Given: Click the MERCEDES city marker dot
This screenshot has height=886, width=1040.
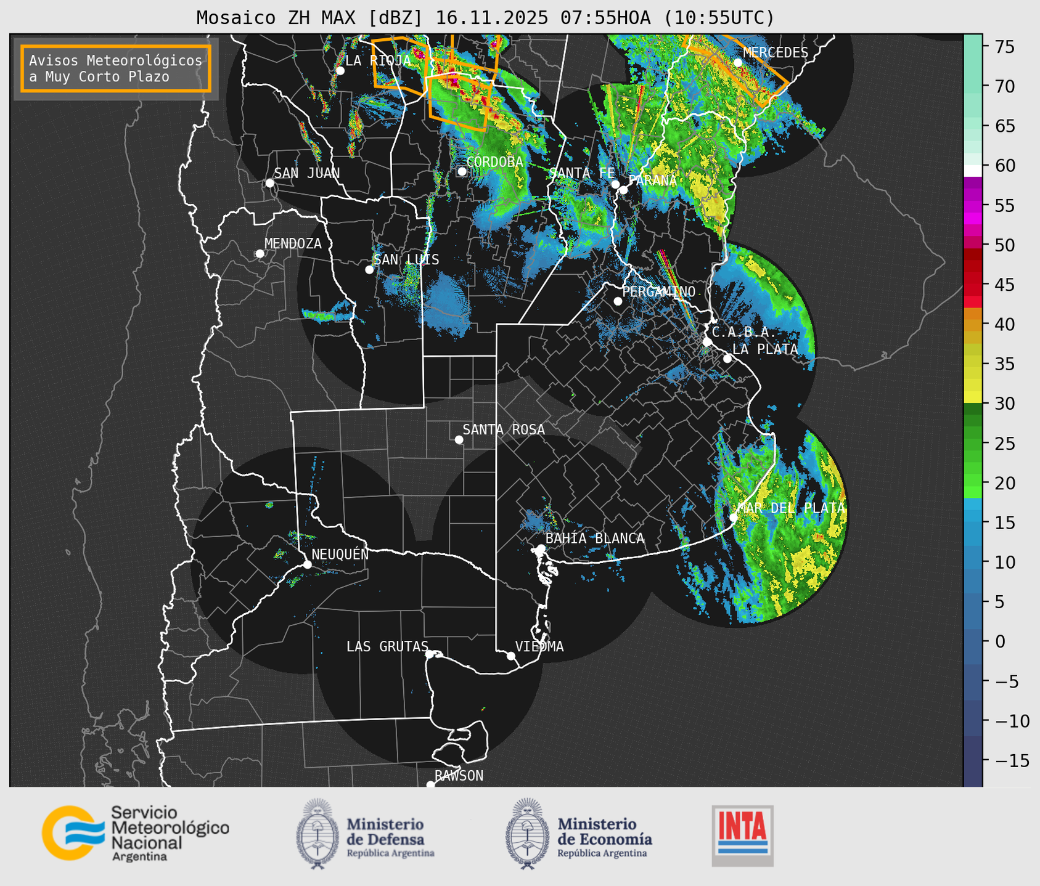Looking at the screenshot, I should tap(738, 63).
